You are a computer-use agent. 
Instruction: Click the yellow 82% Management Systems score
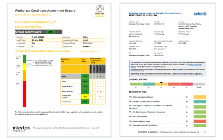coord(85,96)
